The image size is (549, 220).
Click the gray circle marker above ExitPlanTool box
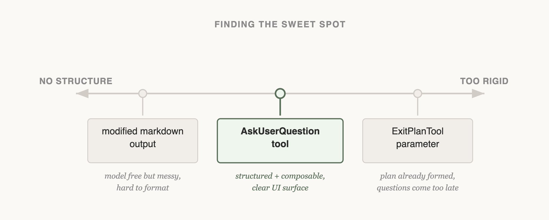418,93
